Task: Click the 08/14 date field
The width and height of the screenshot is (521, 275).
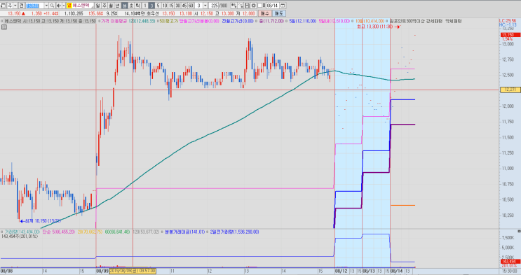Action: pos(273,6)
